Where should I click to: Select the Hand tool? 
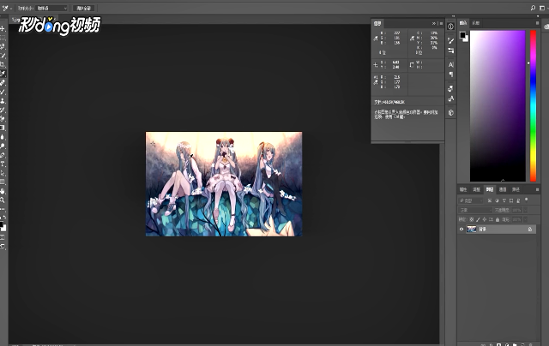tap(3, 191)
